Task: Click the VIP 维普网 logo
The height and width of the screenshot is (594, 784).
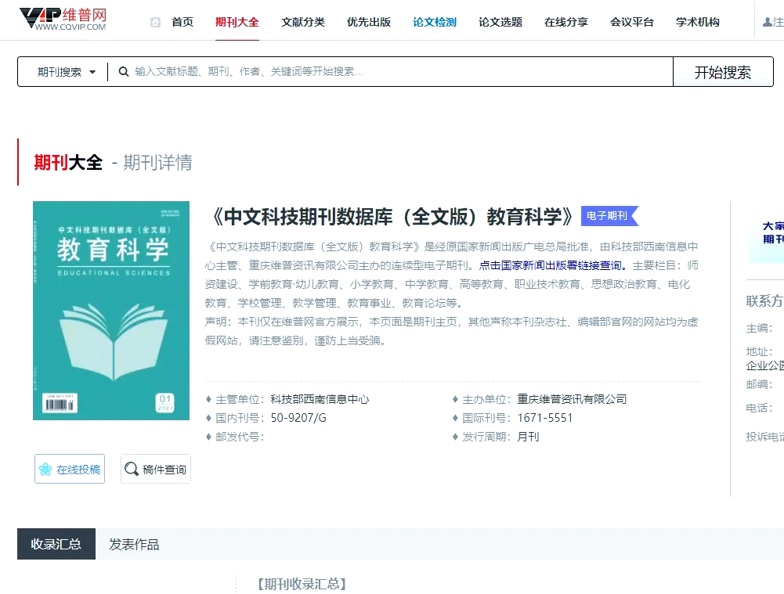Action: point(63,19)
